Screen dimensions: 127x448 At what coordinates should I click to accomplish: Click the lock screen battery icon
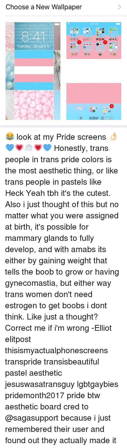[57, 24]
